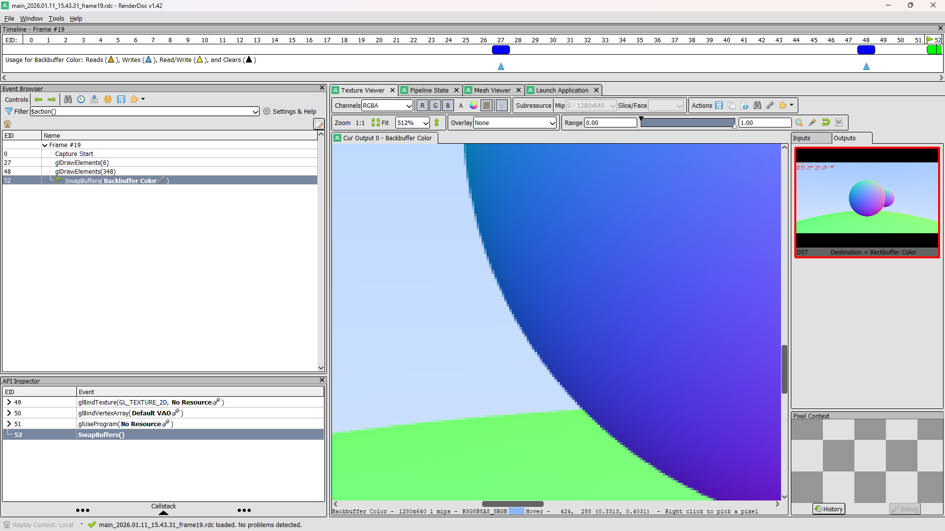Open the Overlay dropdown set to None
The width and height of the screenshot is (945, 531).
(x=515, y=123)
